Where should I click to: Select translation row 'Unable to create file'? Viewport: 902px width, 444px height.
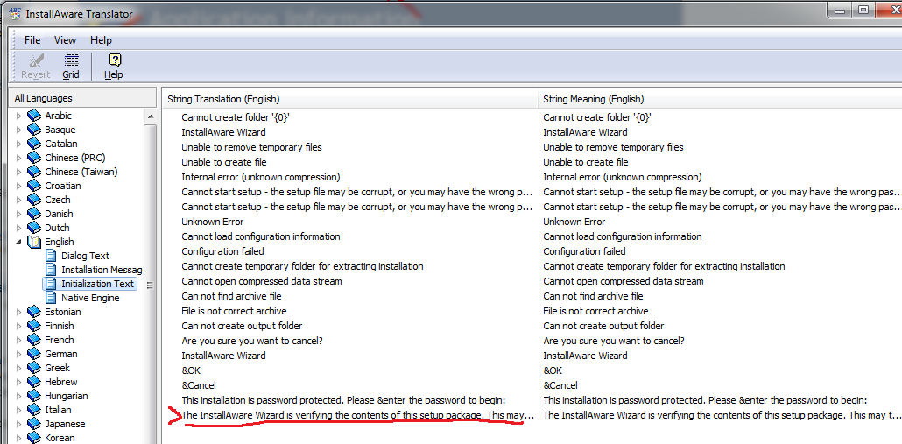click(224, 162)
